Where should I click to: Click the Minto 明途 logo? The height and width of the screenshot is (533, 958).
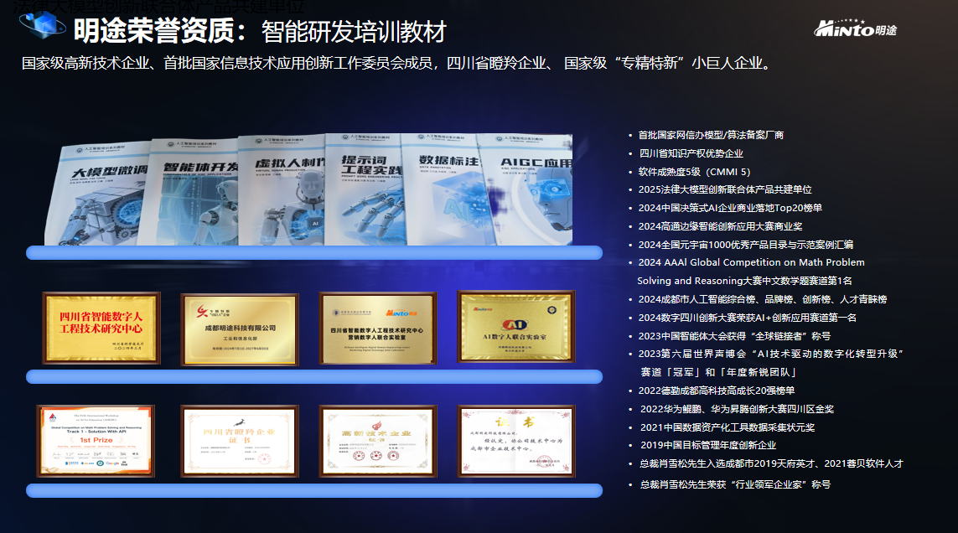click(x=855, y=28)
